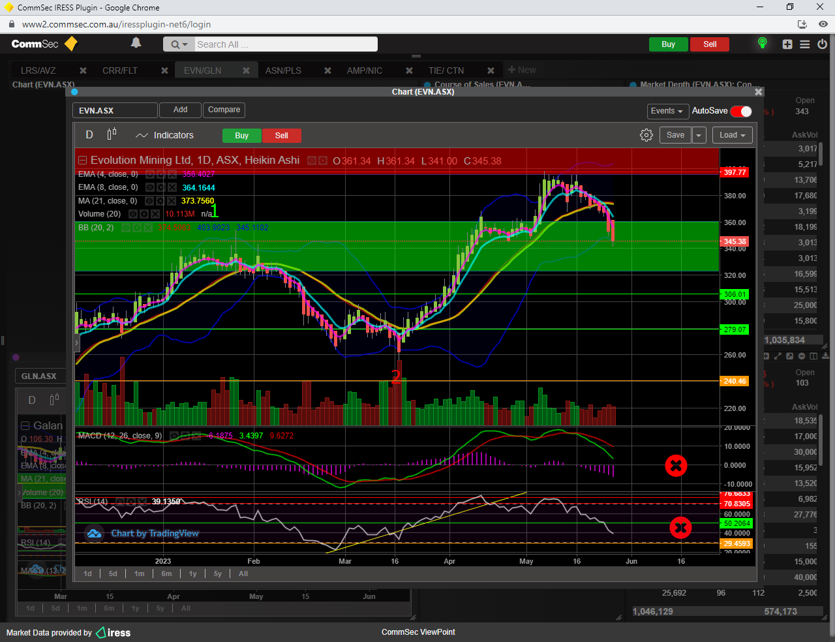Open the Events dropdown
This screenshot has height=642, width=835.
pyautogui.click(x=667, y=111)
